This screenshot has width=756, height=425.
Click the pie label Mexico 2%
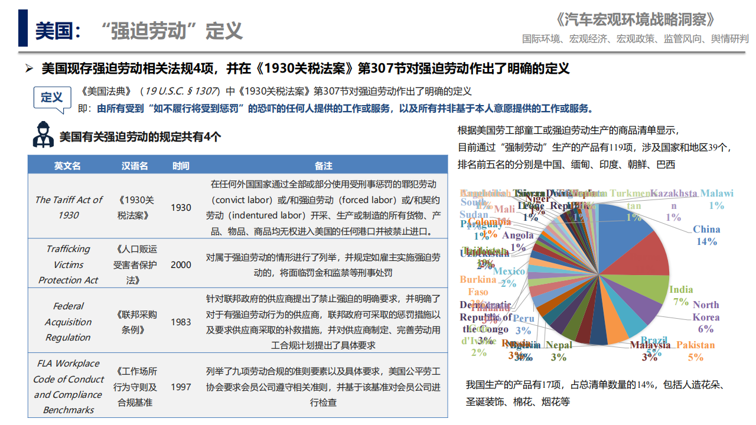509,277
